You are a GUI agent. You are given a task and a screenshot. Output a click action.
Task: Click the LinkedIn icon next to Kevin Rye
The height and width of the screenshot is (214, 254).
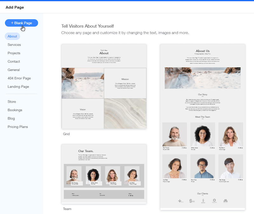click(x=214, y=179)
